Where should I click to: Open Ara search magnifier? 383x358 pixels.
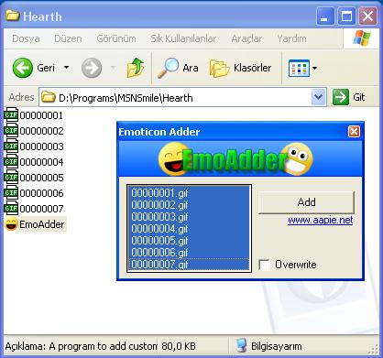[168, 68]
